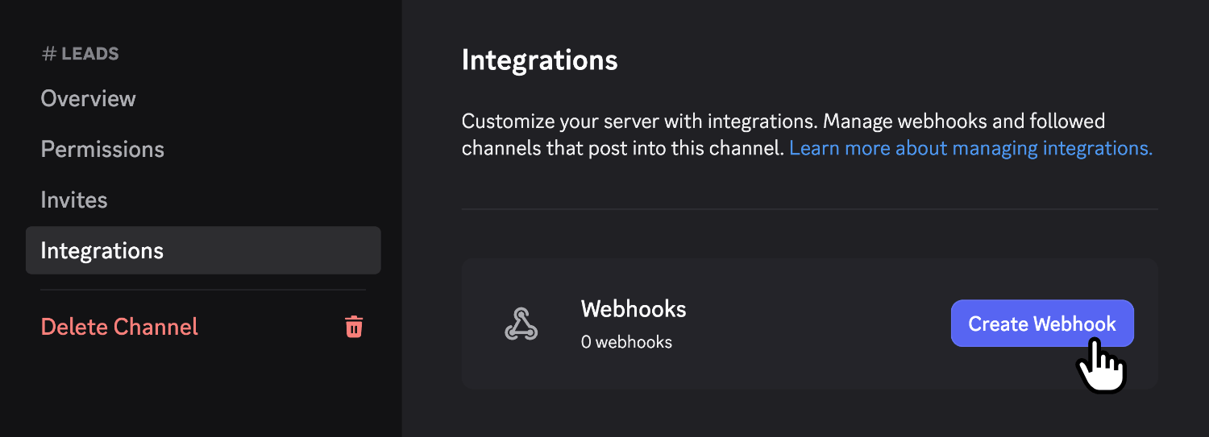Image resolution: width=1209 pixels, height=437 pixels.
Task: Click Delete Channel in sidebar
Action: click(119, 327)
